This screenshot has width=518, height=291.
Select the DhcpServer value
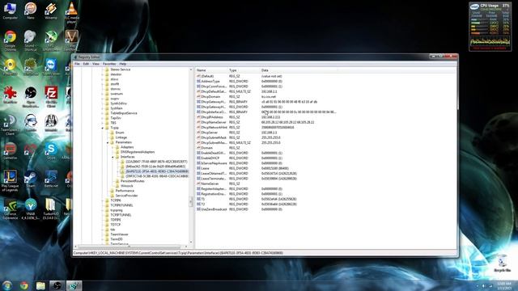click(210, 133)
